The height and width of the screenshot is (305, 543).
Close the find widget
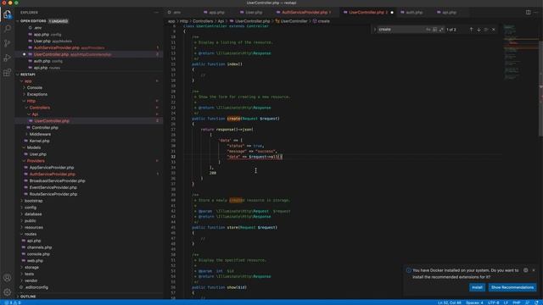(494, 30)
